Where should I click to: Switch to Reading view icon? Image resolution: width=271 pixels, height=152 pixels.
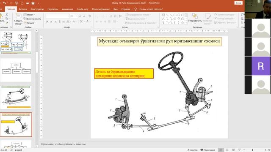click(233, 150)
